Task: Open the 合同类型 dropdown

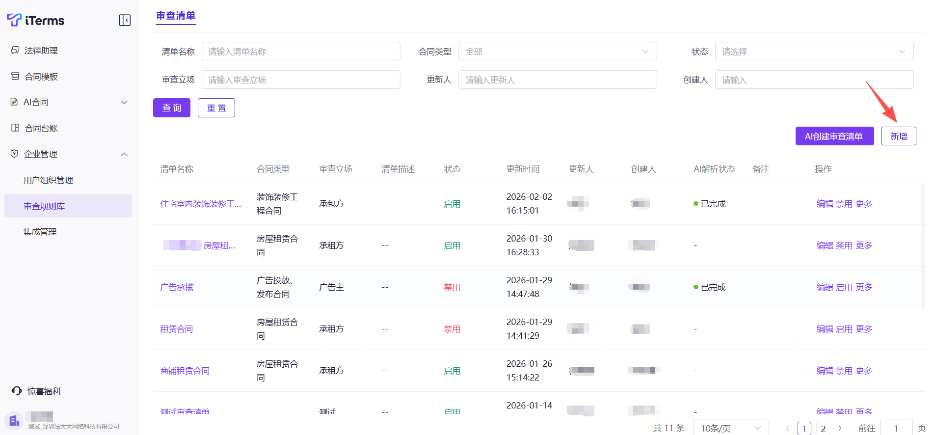Action: pyautogui.click(x=557, y=52)
